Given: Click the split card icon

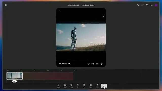Looking at the screenshot, I should pos(97,64).
